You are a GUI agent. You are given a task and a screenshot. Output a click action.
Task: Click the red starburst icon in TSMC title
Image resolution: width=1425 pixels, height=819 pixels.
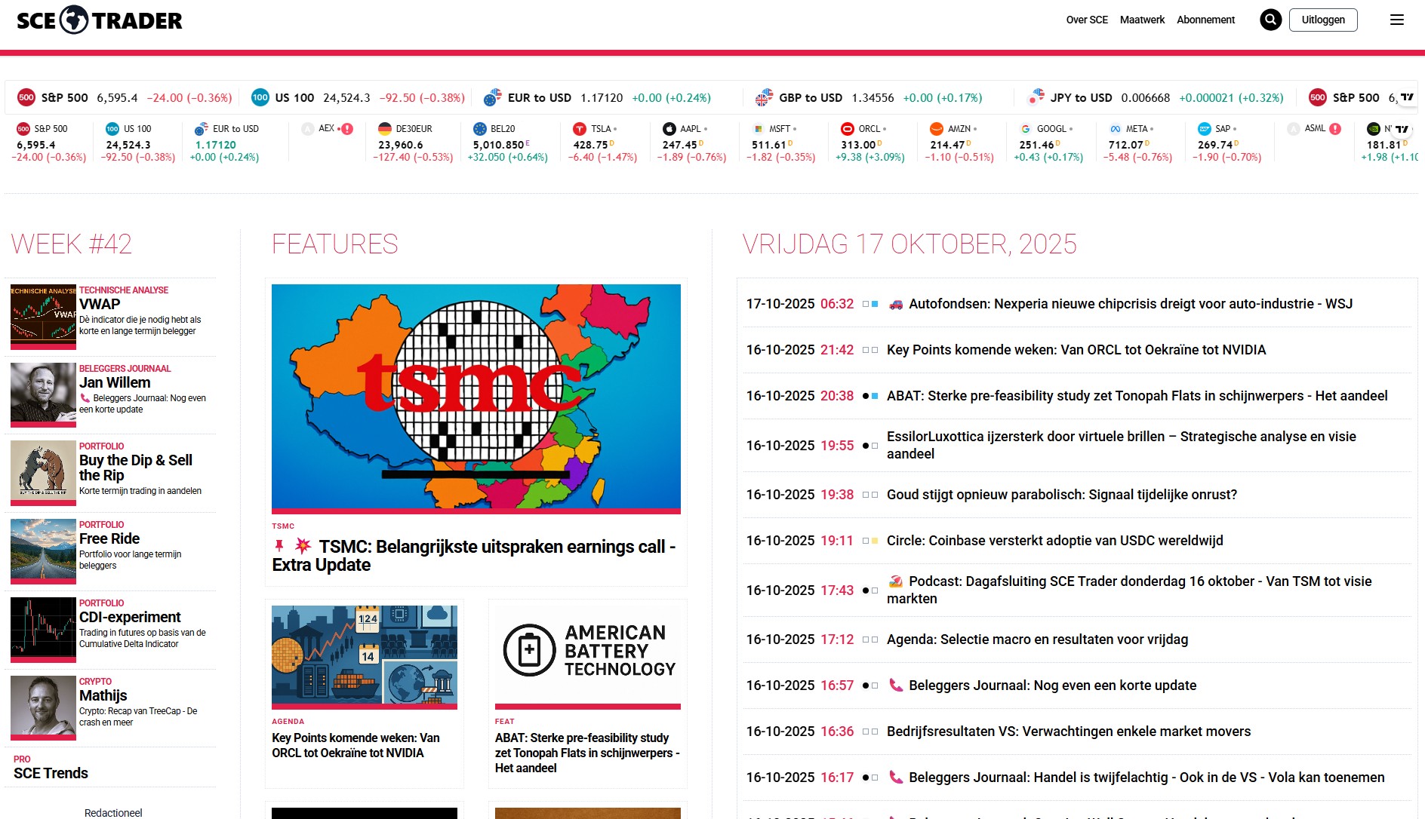[x=303, y=546]
